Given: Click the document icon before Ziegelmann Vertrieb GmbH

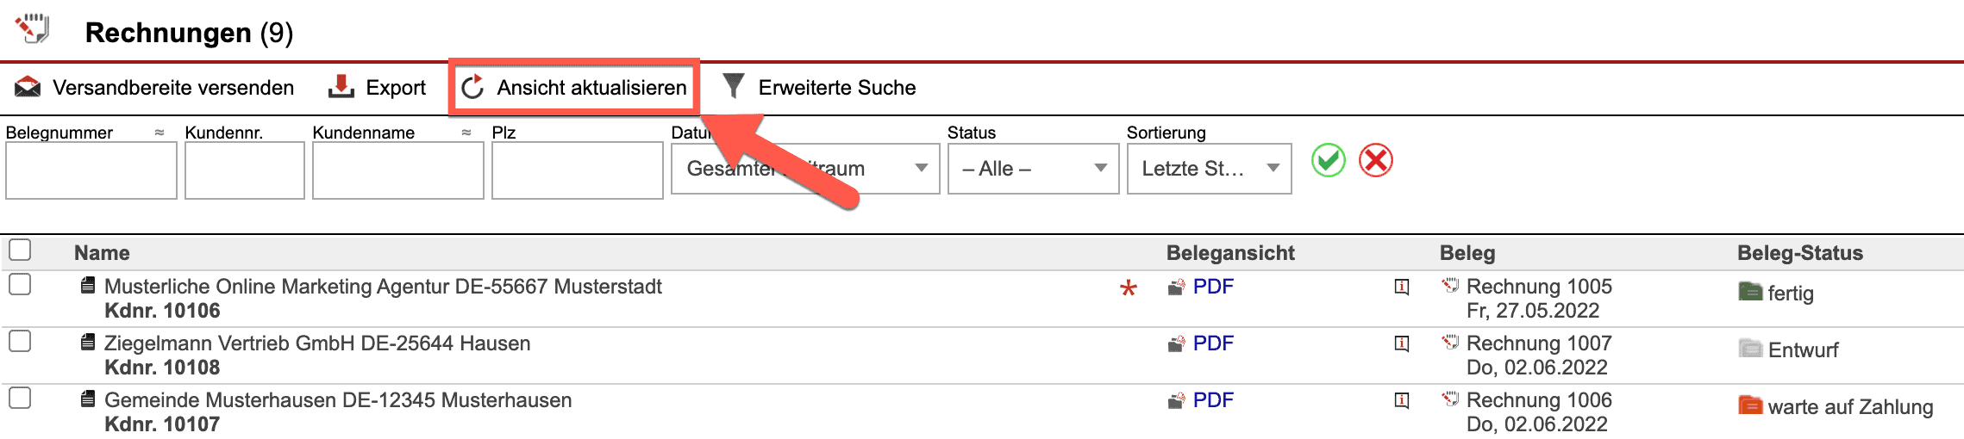Looking at the screenshot, I should tap(87, 343).
